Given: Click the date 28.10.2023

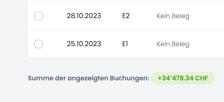Looking at the screenshot, I should (84, 16).
